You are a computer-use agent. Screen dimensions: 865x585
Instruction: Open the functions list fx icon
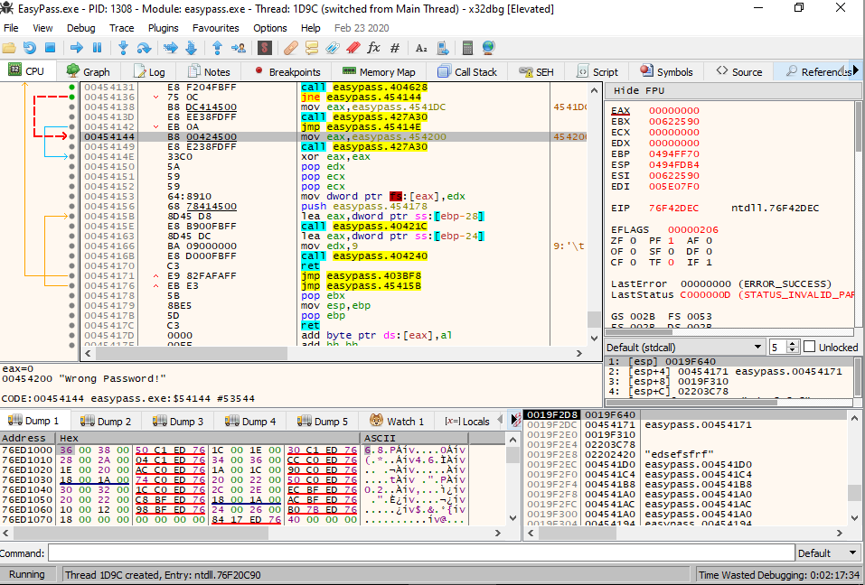pos(374,48)
